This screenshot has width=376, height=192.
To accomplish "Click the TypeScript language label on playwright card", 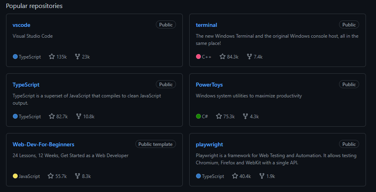I will [x=213, y=176].
